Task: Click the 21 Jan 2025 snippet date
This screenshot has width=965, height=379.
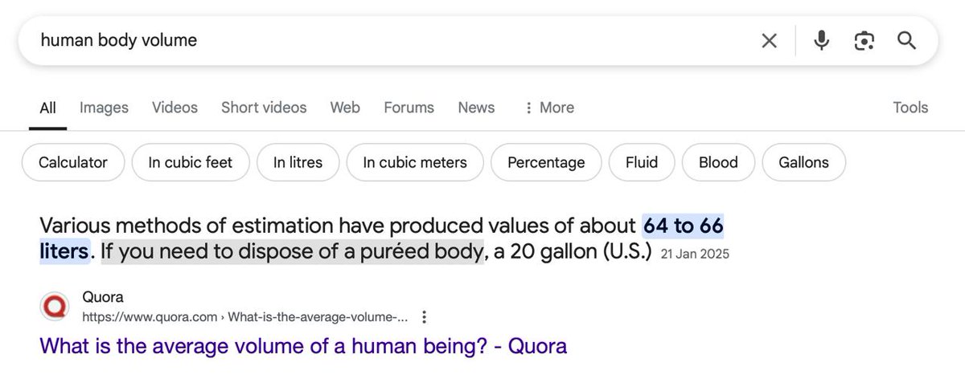Action: (694, 254)
